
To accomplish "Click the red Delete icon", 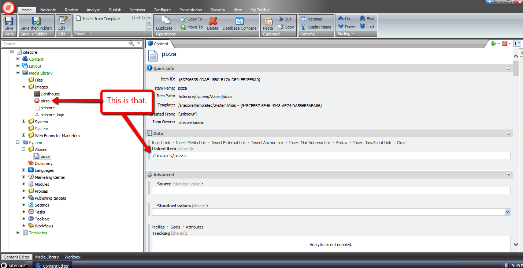I will pyautogui.click(x=212, y=21).
